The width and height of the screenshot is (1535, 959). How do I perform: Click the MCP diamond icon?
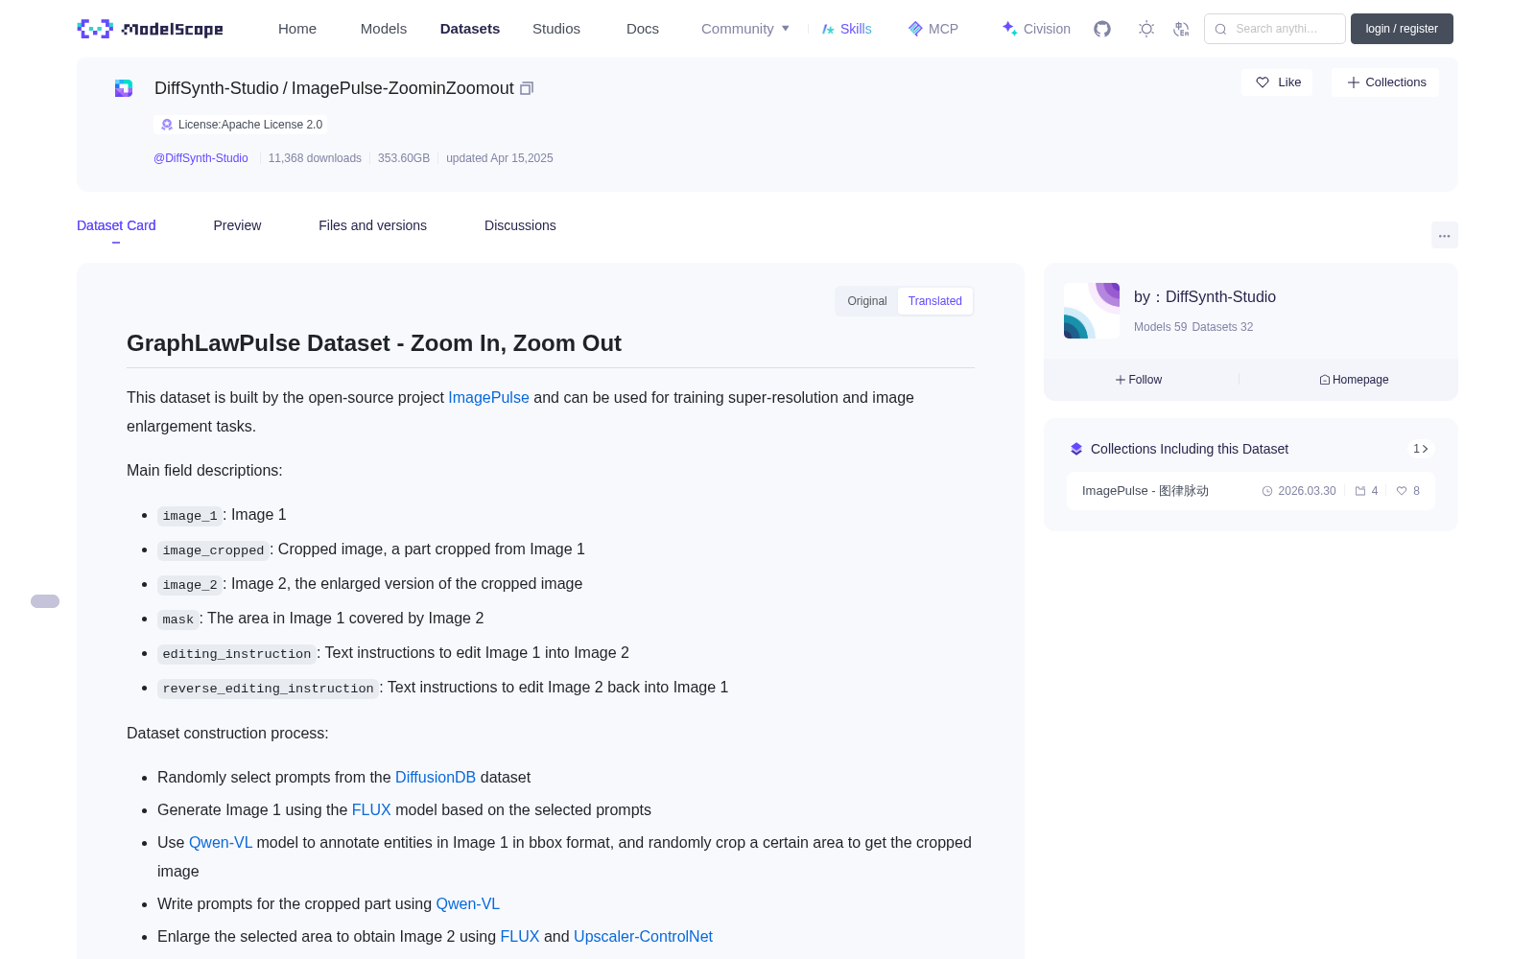click(x=915, y=29)
